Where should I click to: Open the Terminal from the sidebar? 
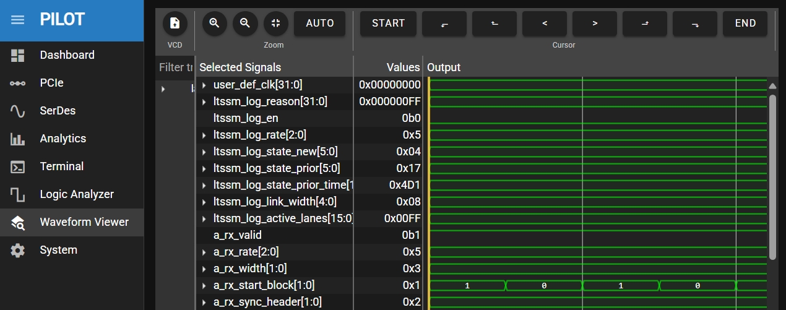pos(61,166)
